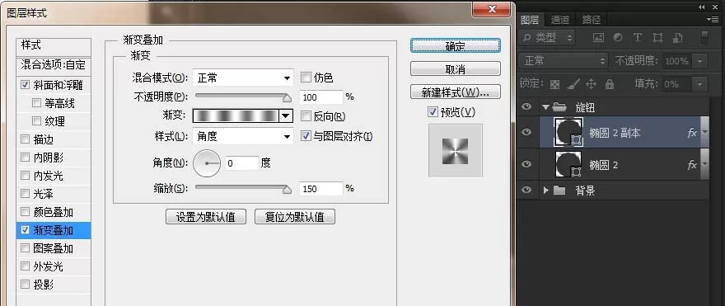Enable the 图案叠加 pattern overlay checkbox
Screen dimensions: 725x306
25,248
